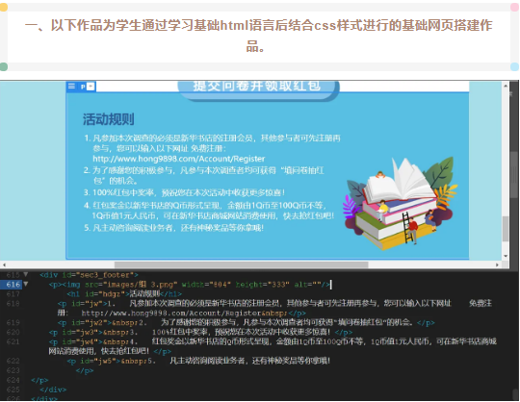Click the plus icon beside the p tag
The width and height of the screenshot is (520, 402).
(x=91, y=87)
